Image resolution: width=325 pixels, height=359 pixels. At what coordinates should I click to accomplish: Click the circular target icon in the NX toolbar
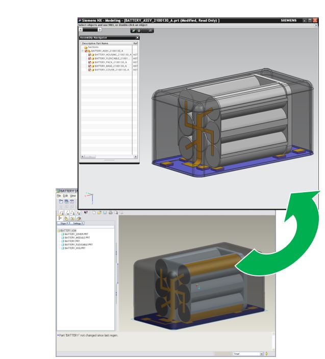tap(139, 31)
